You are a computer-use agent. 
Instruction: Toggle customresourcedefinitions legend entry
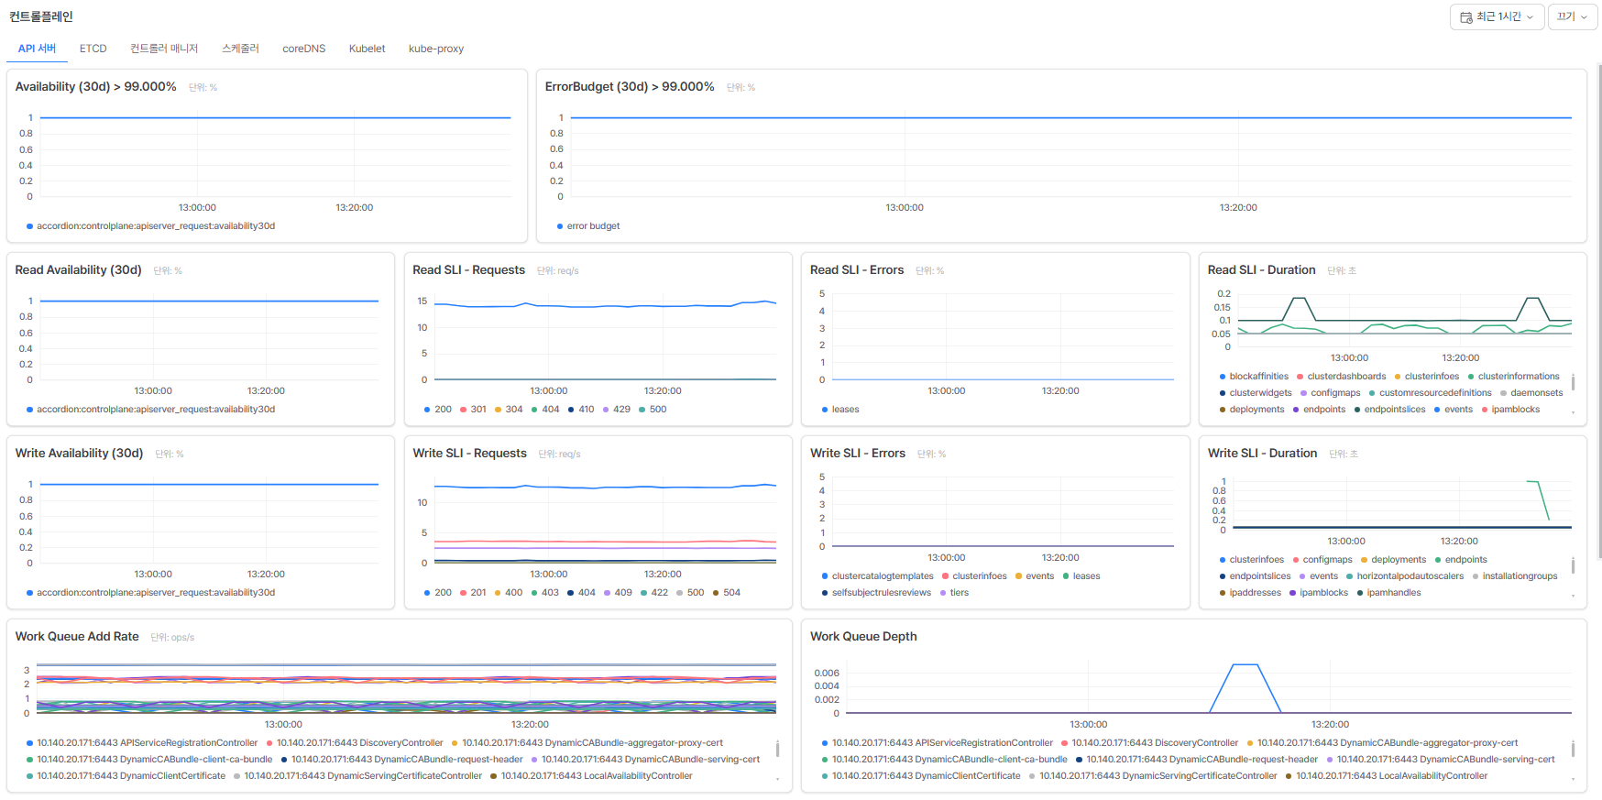tap(1431, 393)
